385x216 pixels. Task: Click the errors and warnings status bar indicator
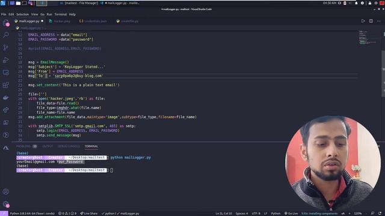pos(67,214)
